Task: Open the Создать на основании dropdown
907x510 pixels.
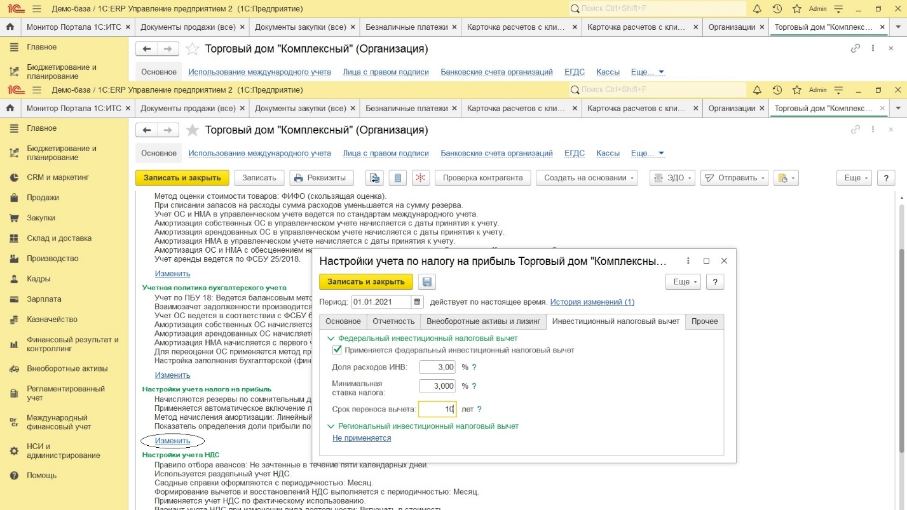Action: click(x=587, y=178)
